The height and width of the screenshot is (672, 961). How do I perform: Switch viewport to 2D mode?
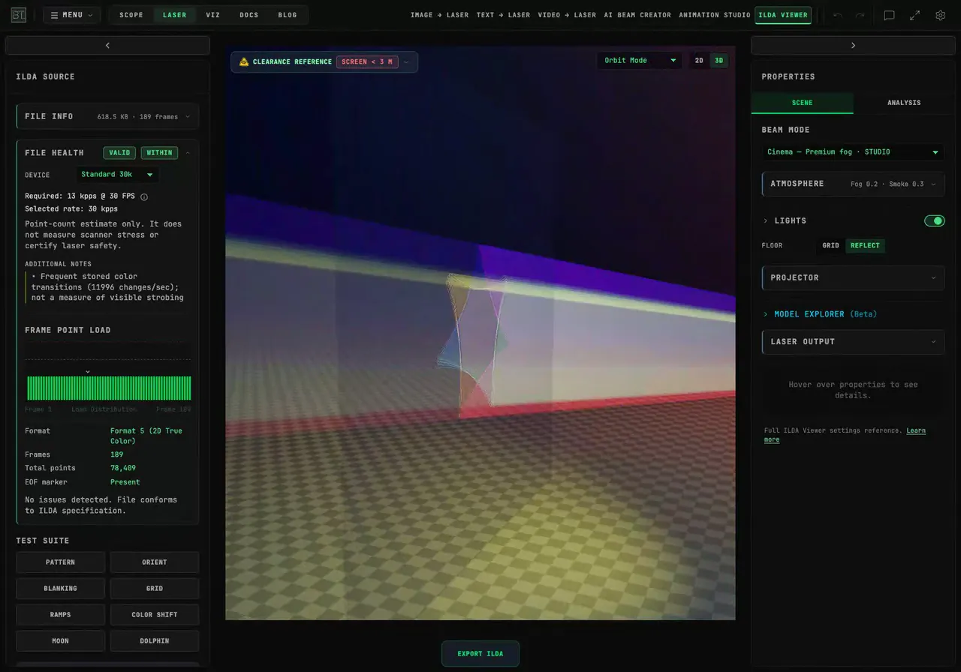point(699,61)
